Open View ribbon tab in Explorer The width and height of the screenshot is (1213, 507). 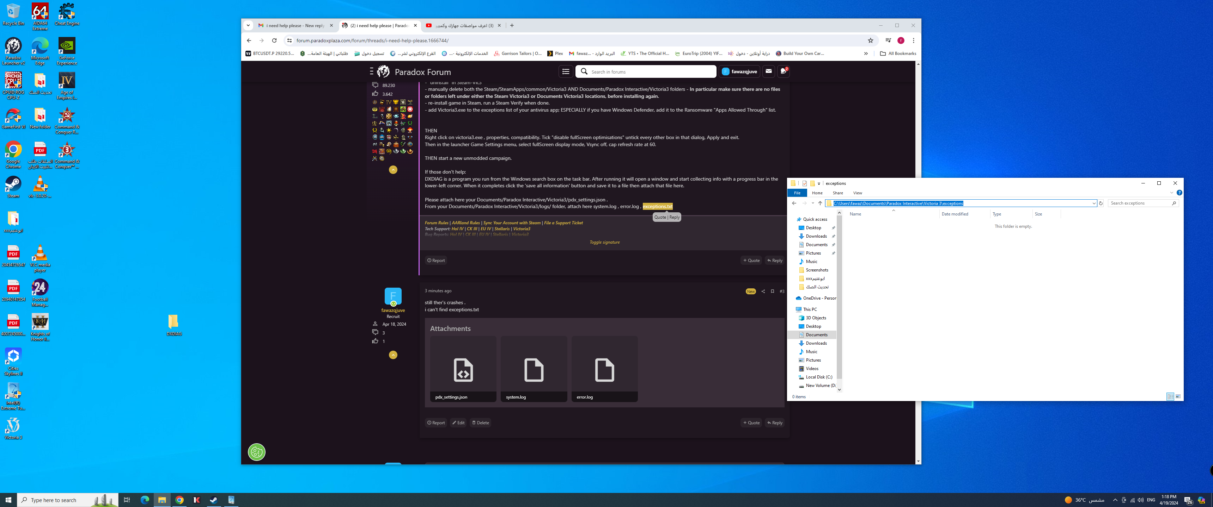(858, 193)
